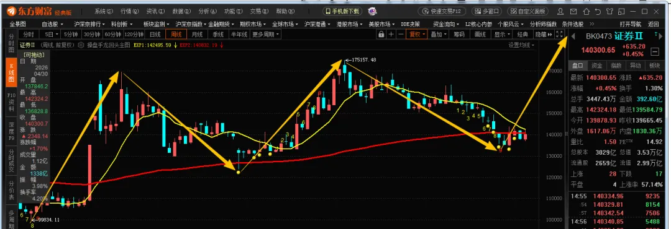Expand 全球市场 dropdown
The height and width of the screenshot is (229, 671).
pyautogui.click(x=285, y=24)
